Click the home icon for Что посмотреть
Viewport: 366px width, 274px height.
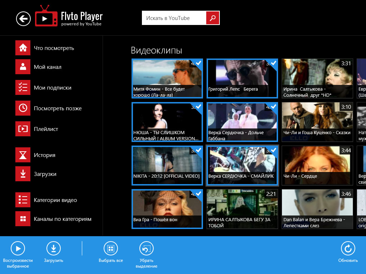click(23, 48)
